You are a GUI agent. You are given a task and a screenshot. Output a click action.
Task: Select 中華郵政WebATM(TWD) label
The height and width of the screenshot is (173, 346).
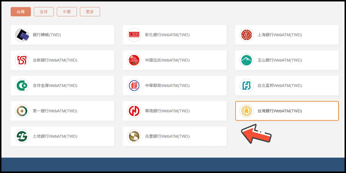167,86
